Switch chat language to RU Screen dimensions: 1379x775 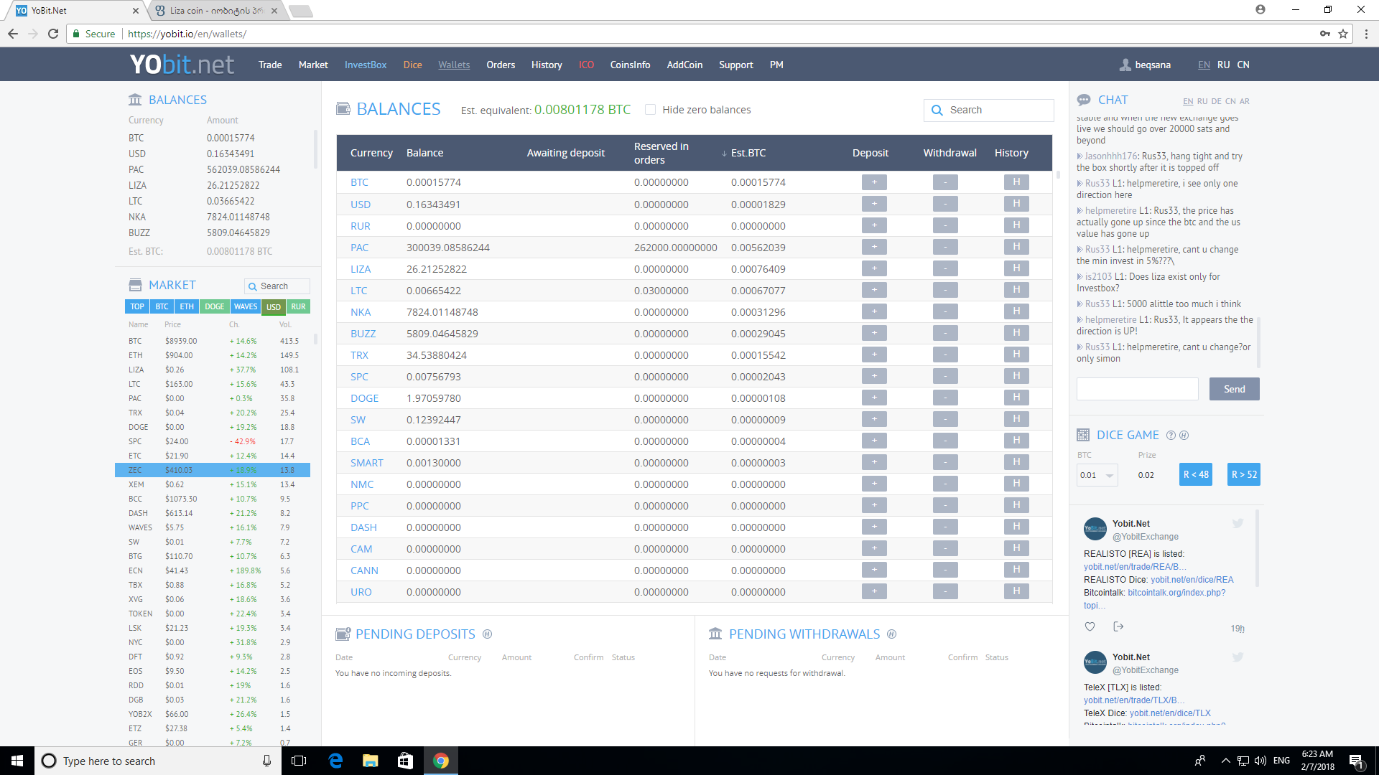[x=1202, y=101]
